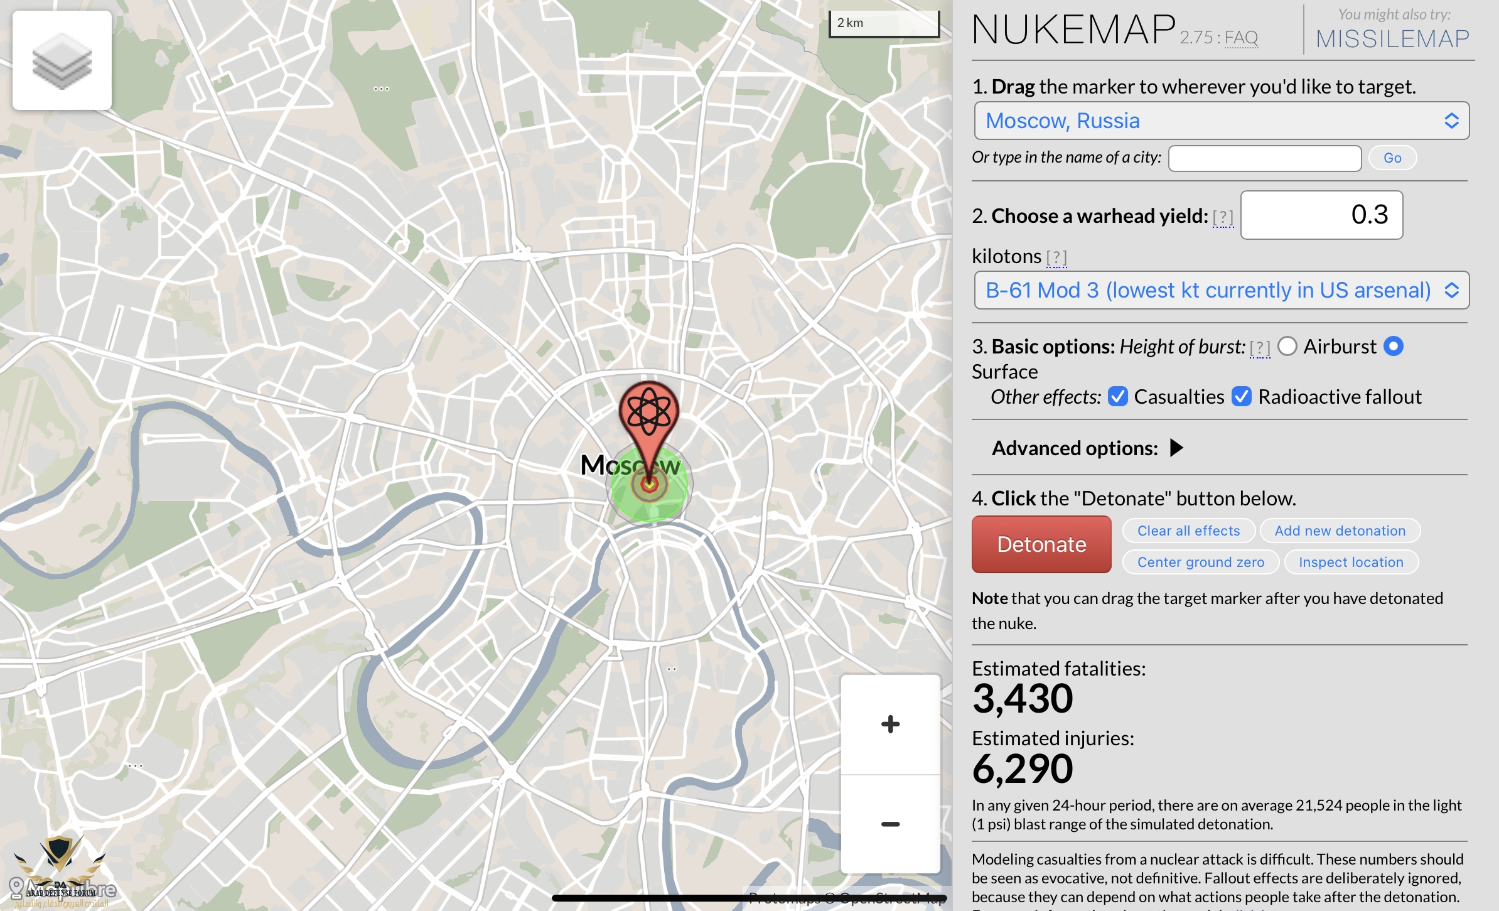
Task: Open the MISSILEMAP link
Action: coord(1392,39)
